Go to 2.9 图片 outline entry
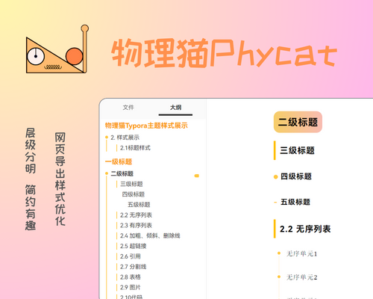Screen dimensions: 373x299 [x=131, y=287]
